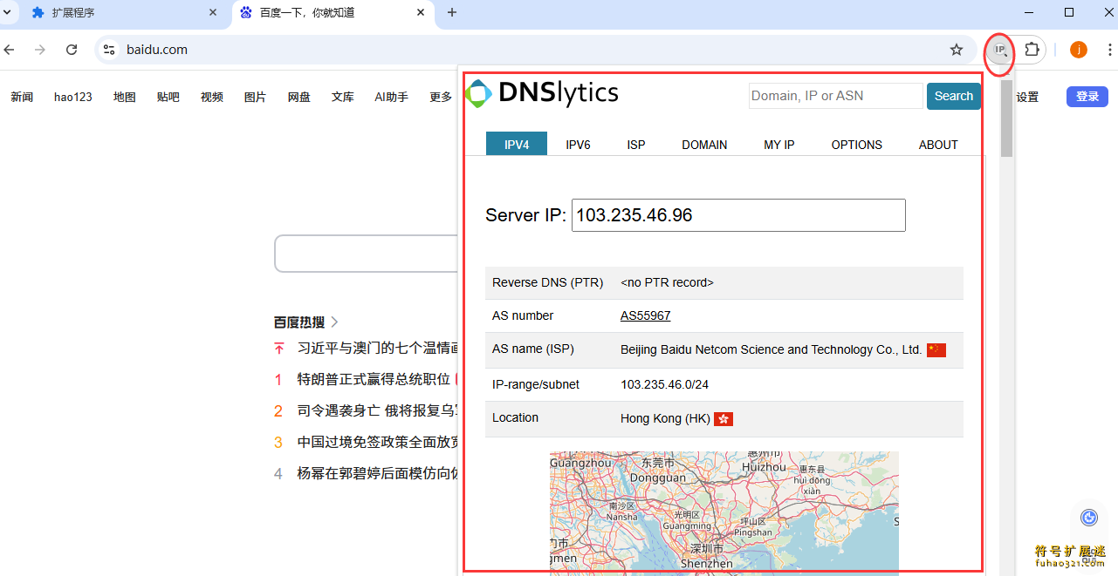Viewport: 1118px width, 576px height.
Task: Maximize the Chrome window
Action: (1069, 12)
